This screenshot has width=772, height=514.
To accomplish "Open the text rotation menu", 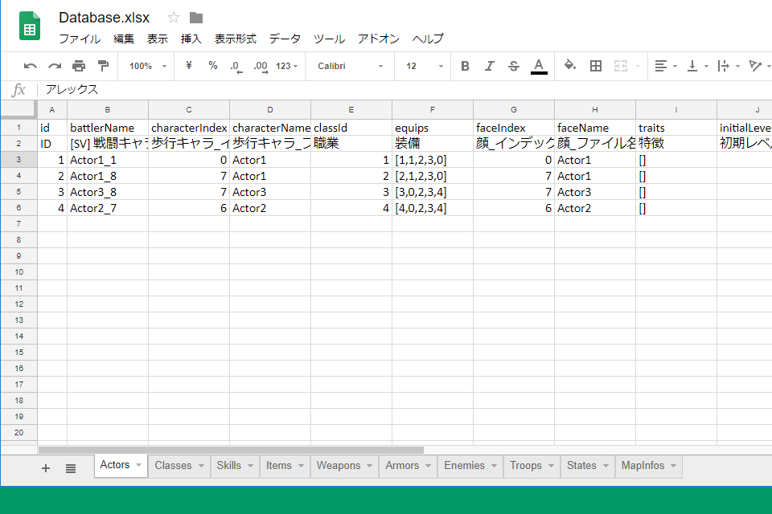I will coord(759,66).
